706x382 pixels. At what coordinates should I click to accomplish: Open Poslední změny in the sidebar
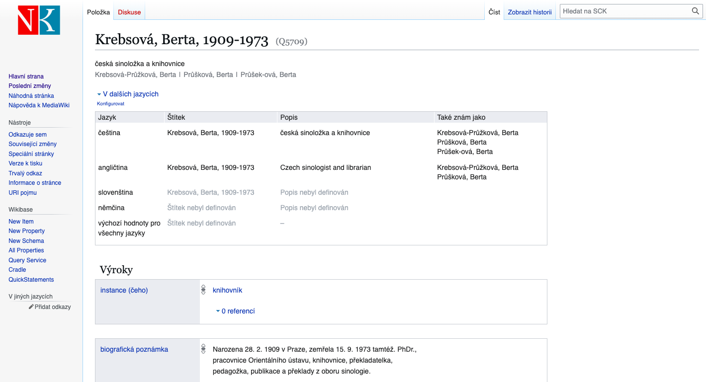coord(29,86)
